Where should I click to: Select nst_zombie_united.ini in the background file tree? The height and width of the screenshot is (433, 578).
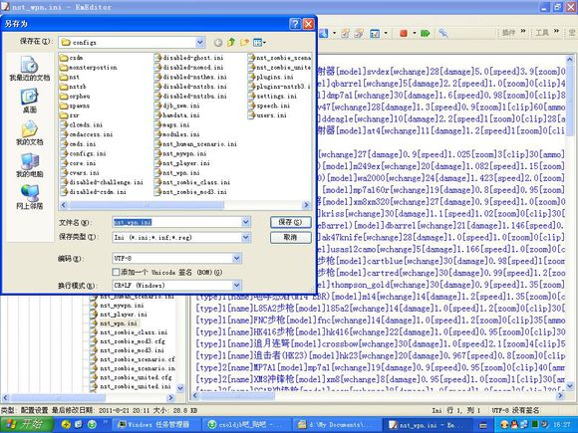131,386
